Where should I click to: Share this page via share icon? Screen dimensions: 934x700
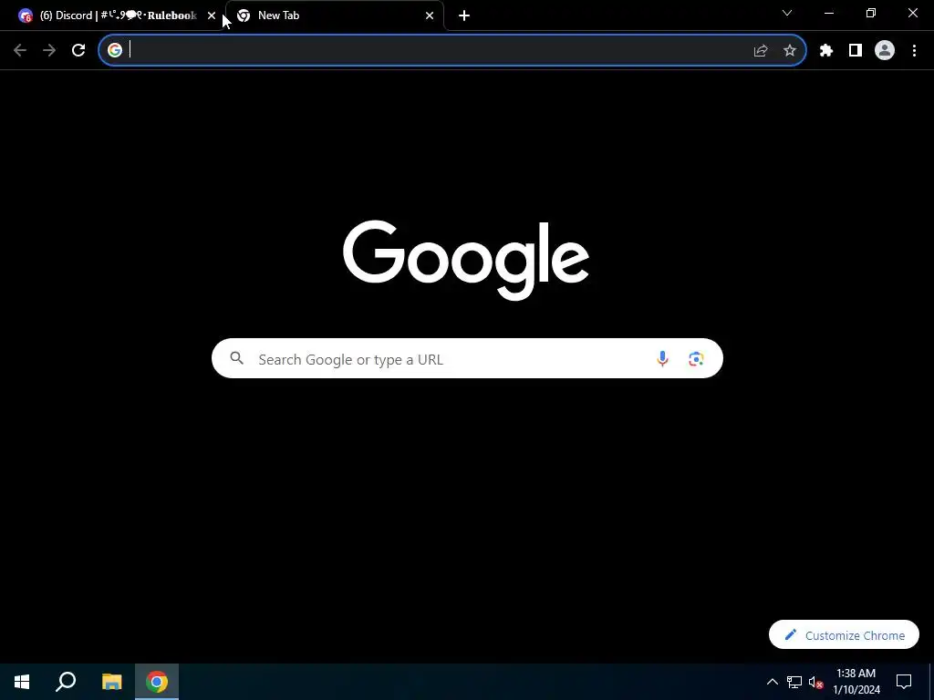(x=761, y=51)
